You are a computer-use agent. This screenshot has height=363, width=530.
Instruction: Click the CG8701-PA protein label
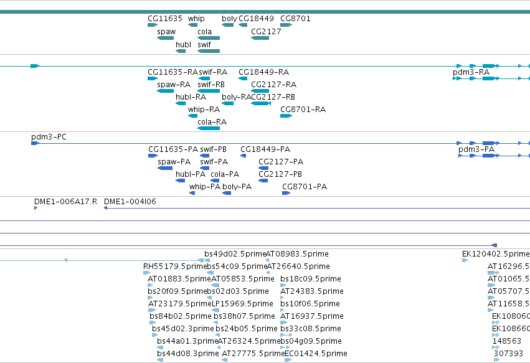tap(305, 187)
